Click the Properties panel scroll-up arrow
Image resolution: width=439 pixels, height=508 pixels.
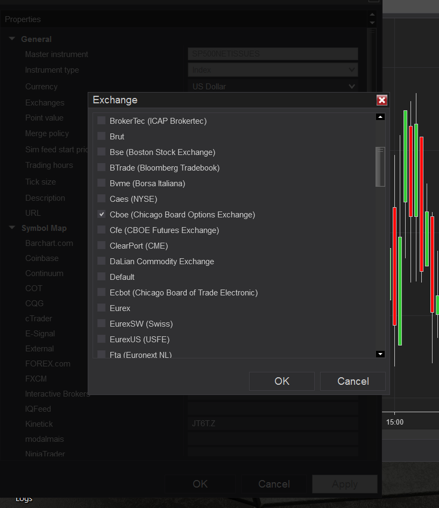[372, 15]
